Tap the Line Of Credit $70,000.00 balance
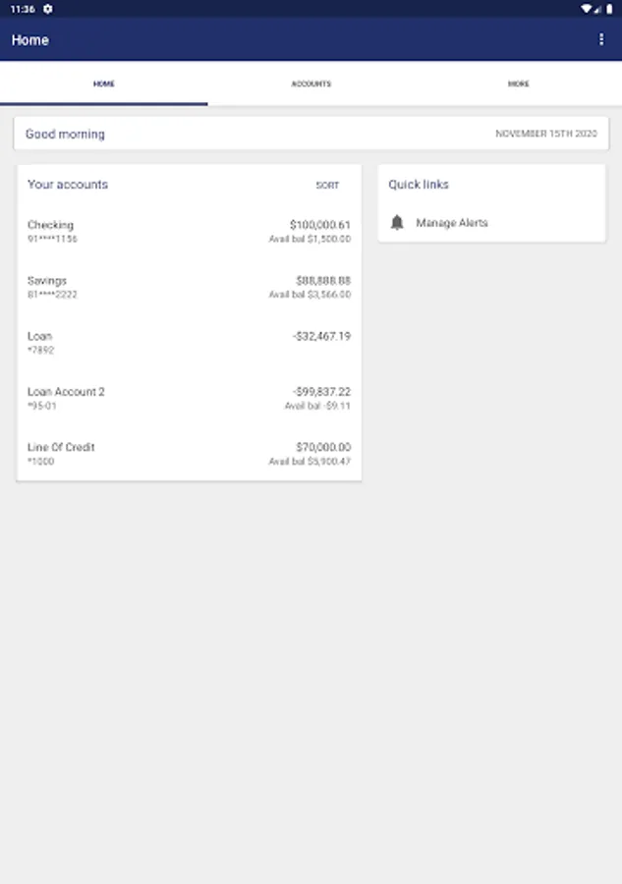This screenshot has width=622, height=884. pos(322,447)
